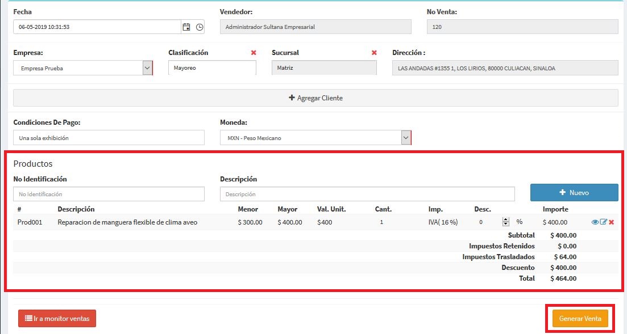
Task: Click the Condiciones De Pago field
Action: (x=109, y=138)
